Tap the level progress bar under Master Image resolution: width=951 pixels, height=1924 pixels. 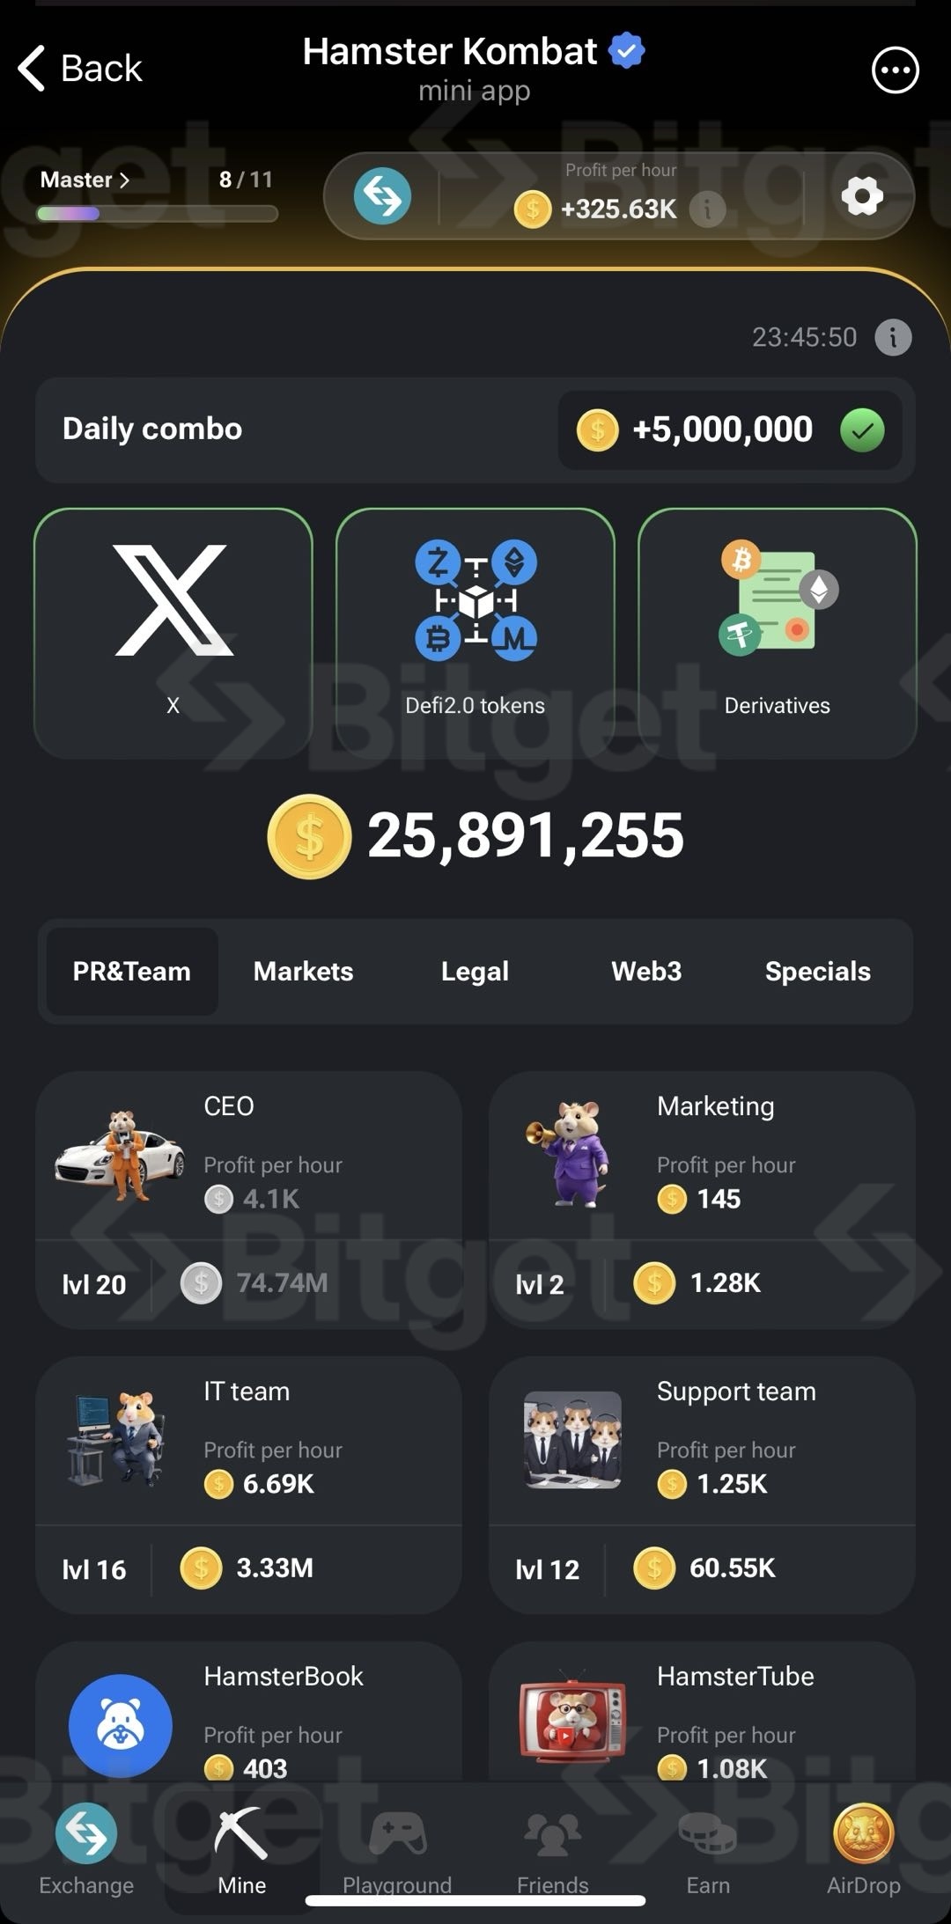tap(157, 213)
